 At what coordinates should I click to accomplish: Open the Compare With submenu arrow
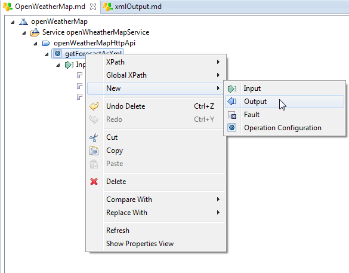coord(218,200)
